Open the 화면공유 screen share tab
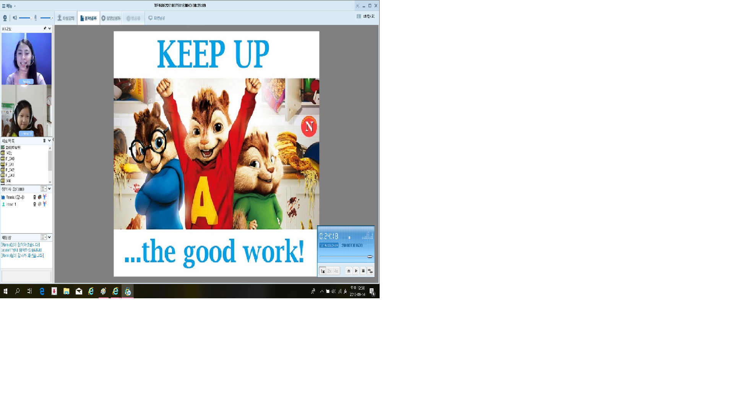The height and width of the screenshot is (413, 734). (157, 18)
